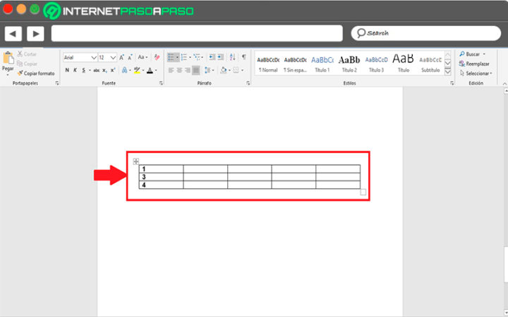Increase font size with large A icon
Viewport: 508px width, 317px height.
tap(121, 58)
